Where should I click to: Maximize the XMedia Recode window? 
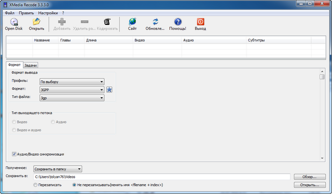click(x=310, y=4)
